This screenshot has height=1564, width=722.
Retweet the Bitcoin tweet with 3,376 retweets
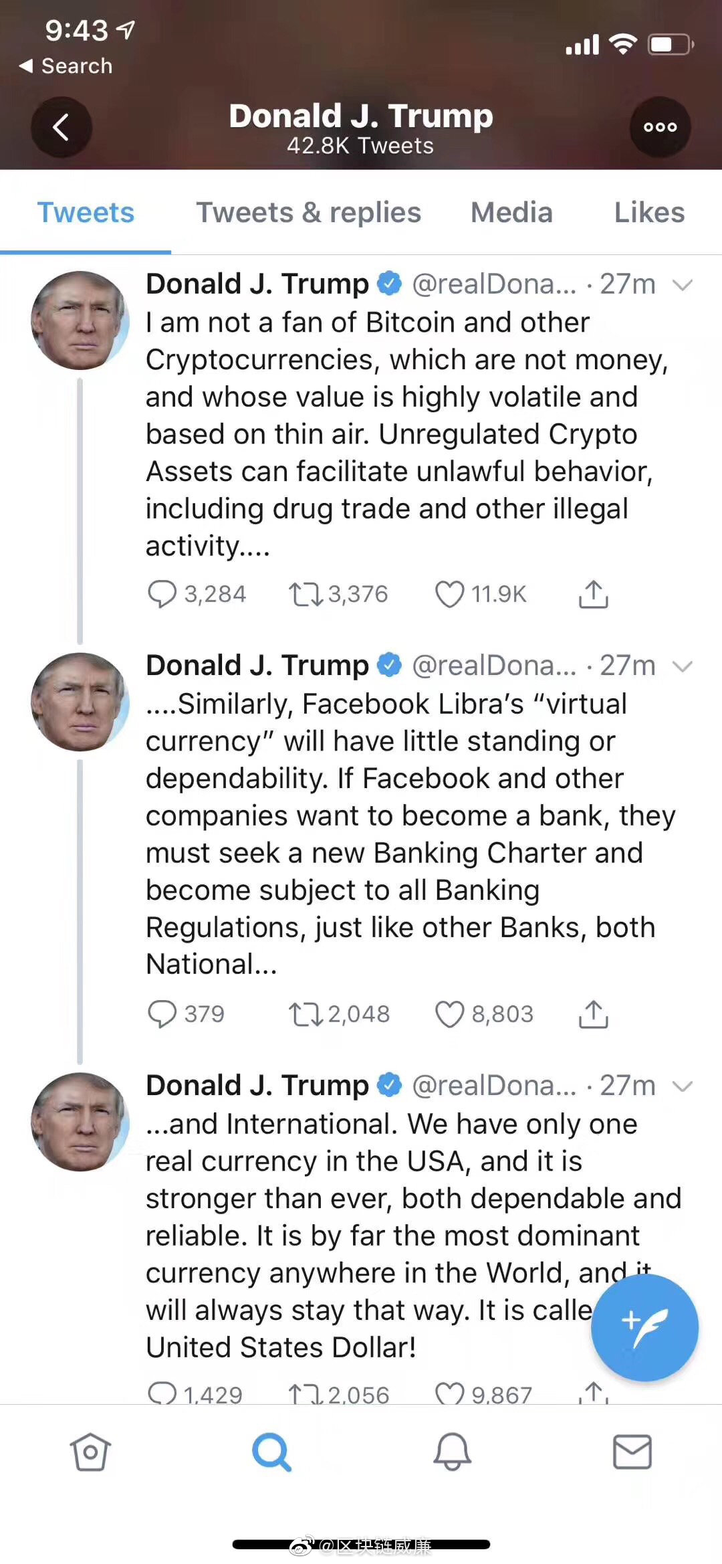pyautogui.click(x=306, y=594)
